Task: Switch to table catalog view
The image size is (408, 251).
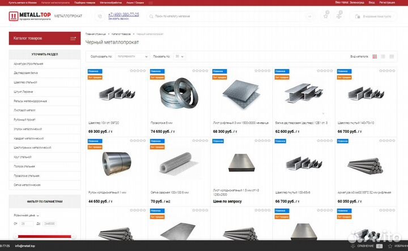Action: tap(392, 57)
